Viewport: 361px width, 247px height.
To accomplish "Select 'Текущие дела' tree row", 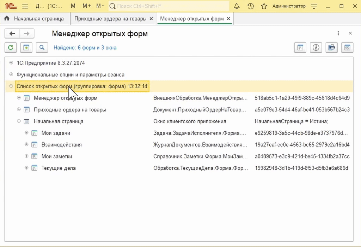I will [179, 168].
